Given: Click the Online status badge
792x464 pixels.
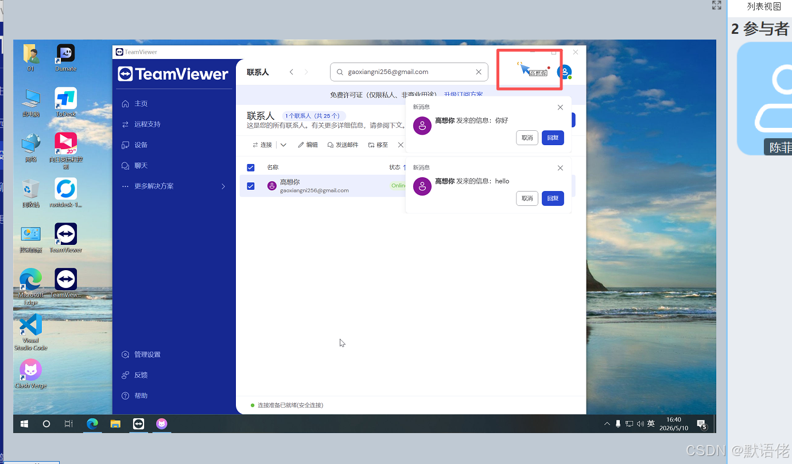Looking at the screenshot, I should tap(399, 186).
